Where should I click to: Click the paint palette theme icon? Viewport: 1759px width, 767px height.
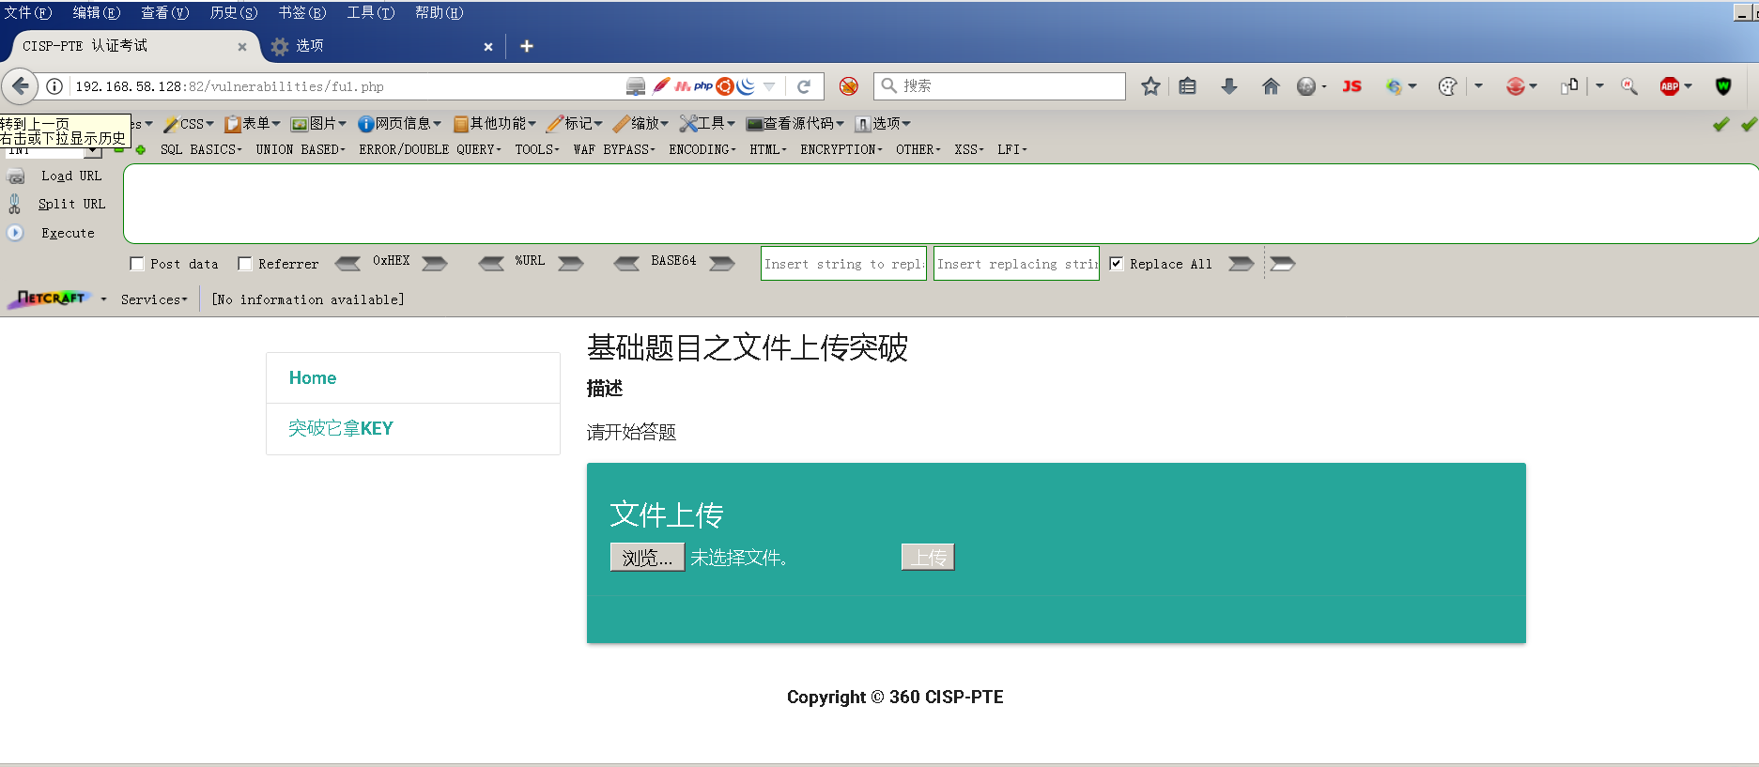[x=1447, y=86]
